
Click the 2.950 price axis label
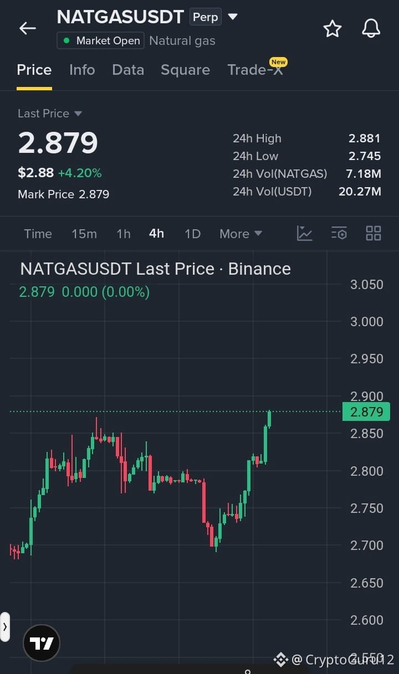click(367, 359)
